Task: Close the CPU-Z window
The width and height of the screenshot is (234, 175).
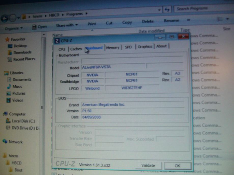Action: (x=183, y=36)
